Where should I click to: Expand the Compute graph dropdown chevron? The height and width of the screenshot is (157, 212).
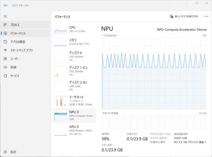tap(103, 35)
